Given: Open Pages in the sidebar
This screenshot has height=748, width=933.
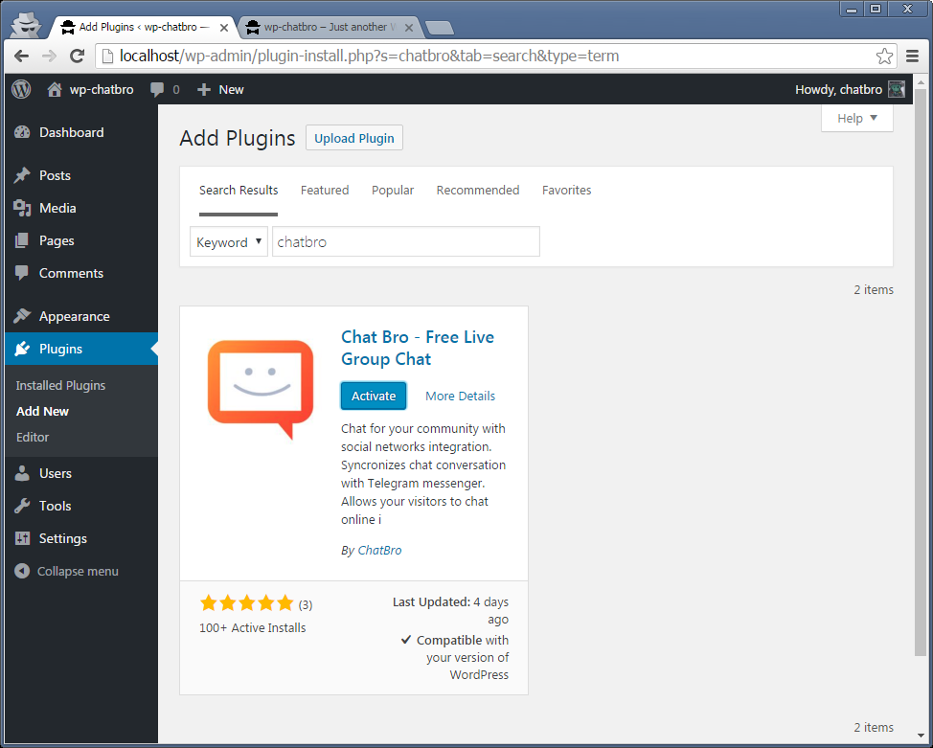Looking at the screenshot, I should 57,241.
